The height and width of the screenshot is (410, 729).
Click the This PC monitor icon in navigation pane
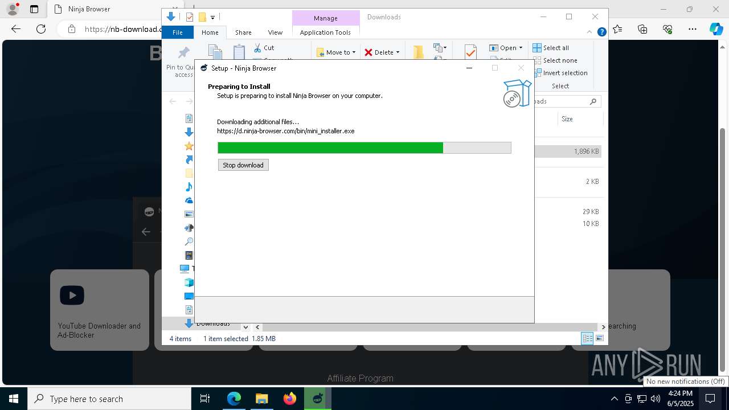pos(185,268)
